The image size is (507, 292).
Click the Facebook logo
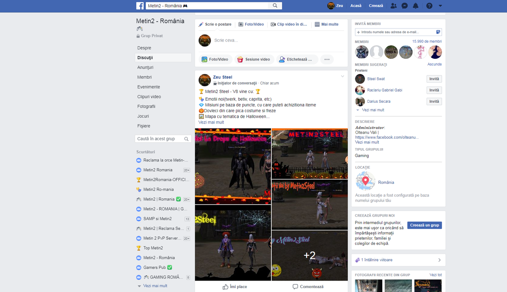click(x=140, y=6)
